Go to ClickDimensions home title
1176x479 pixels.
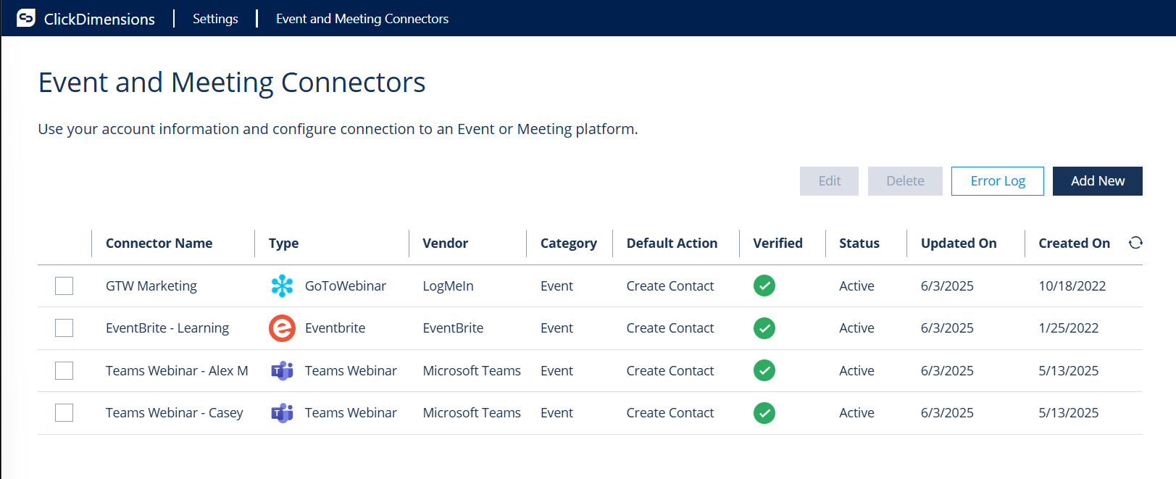(99, 20)
